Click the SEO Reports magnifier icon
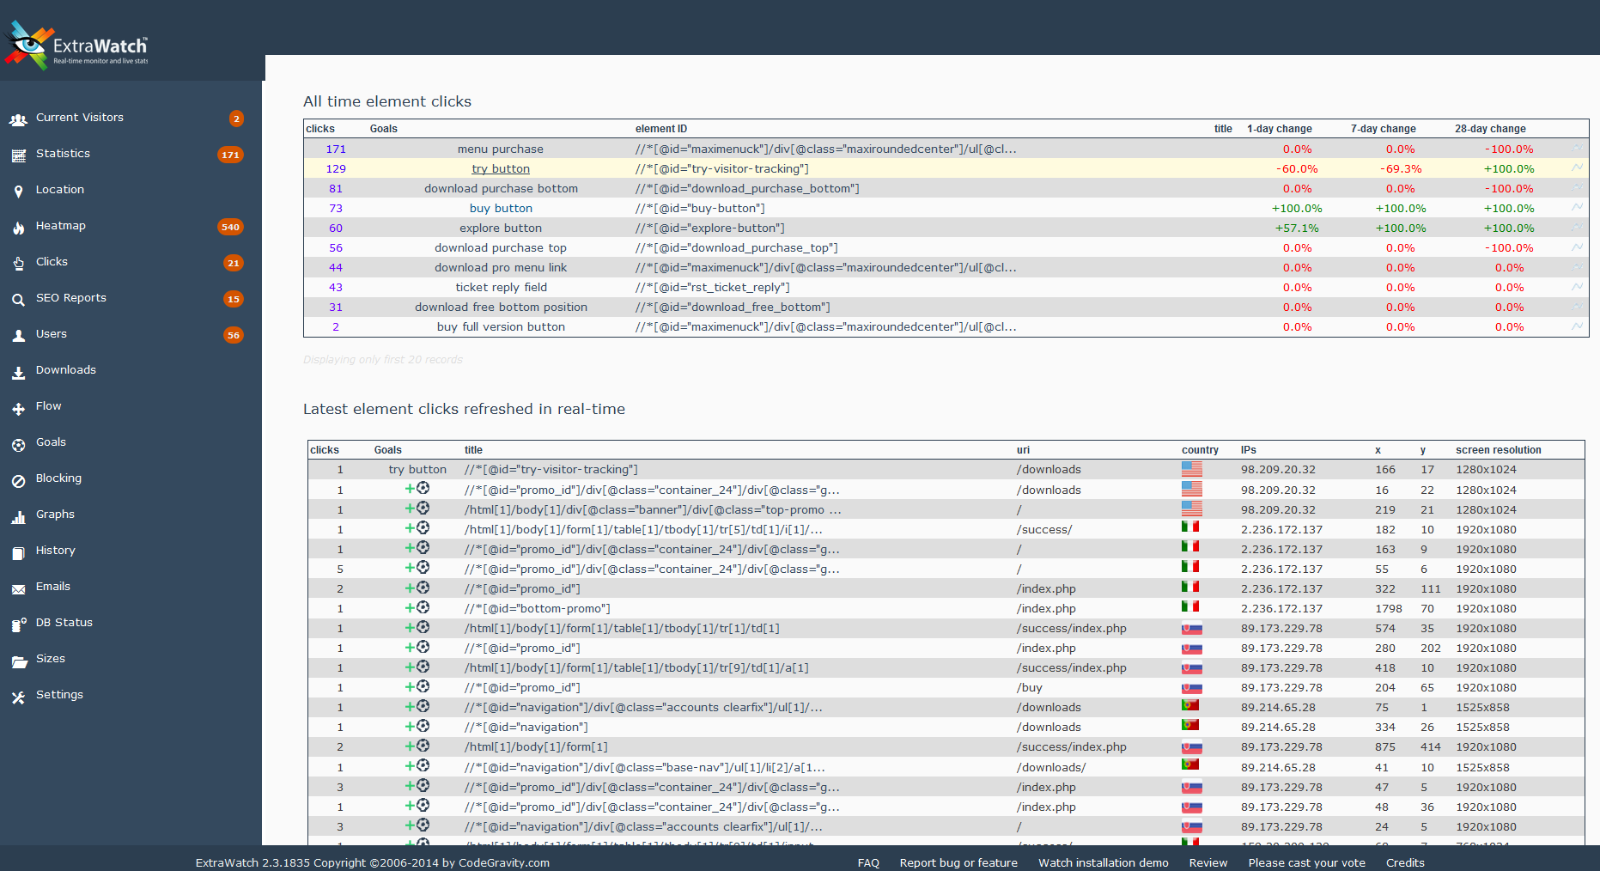This screenshot has height=871, width=1600. tap(18, 300)
